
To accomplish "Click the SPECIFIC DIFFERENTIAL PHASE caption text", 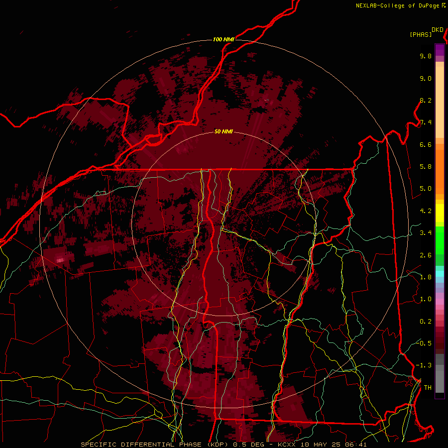I will tap(141, 445).
